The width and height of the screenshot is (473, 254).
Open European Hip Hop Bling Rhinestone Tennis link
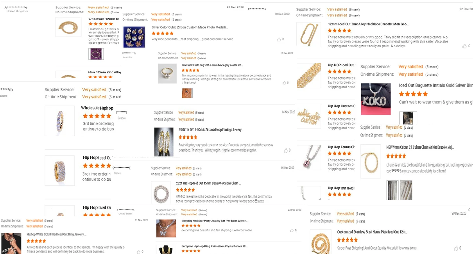(x=214, y=246)
